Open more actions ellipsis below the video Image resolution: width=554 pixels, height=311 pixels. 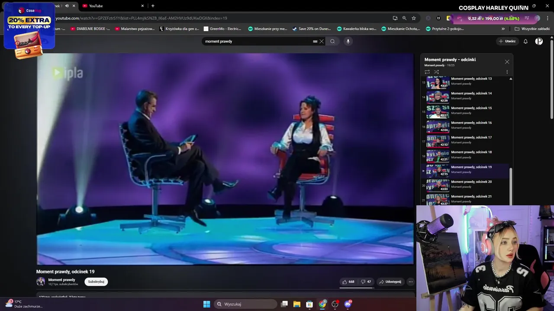tap(411, 282)
